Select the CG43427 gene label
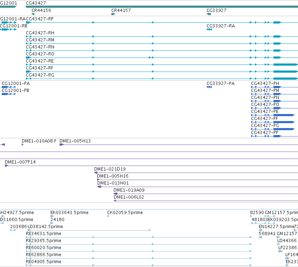298x267 pixels. tap(36, 3)
